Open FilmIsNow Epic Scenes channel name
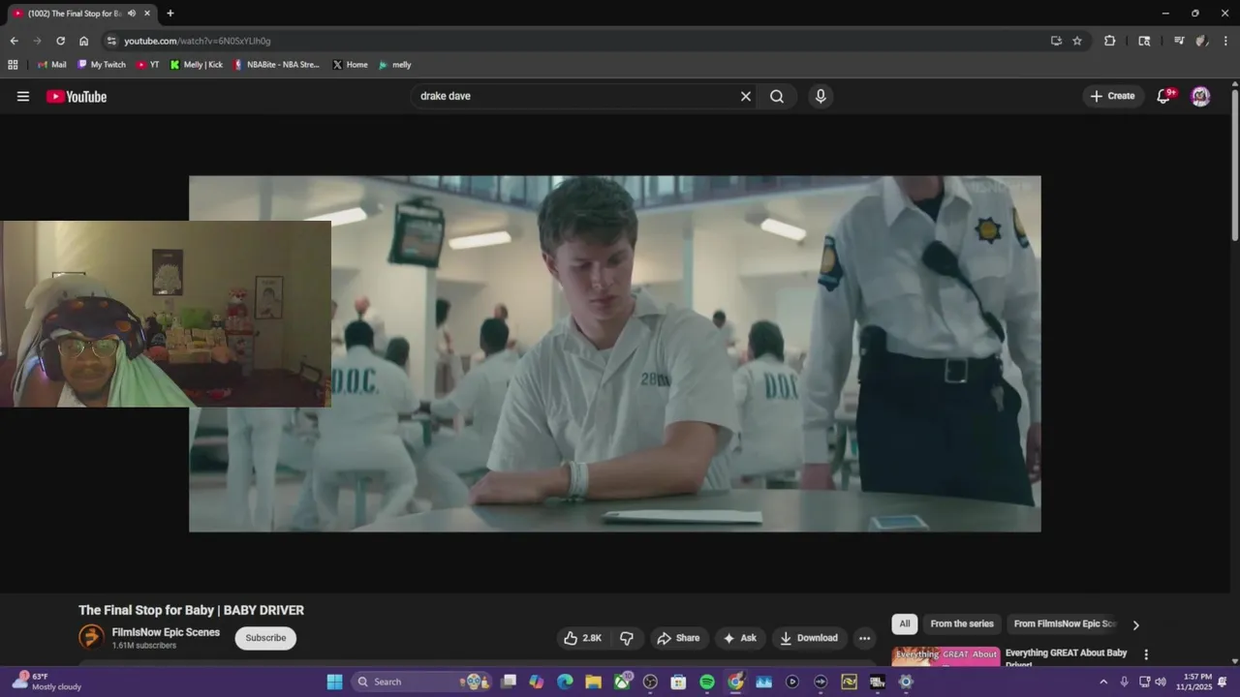This screenshot has width=1240, height=697. (x=166, y=632)
